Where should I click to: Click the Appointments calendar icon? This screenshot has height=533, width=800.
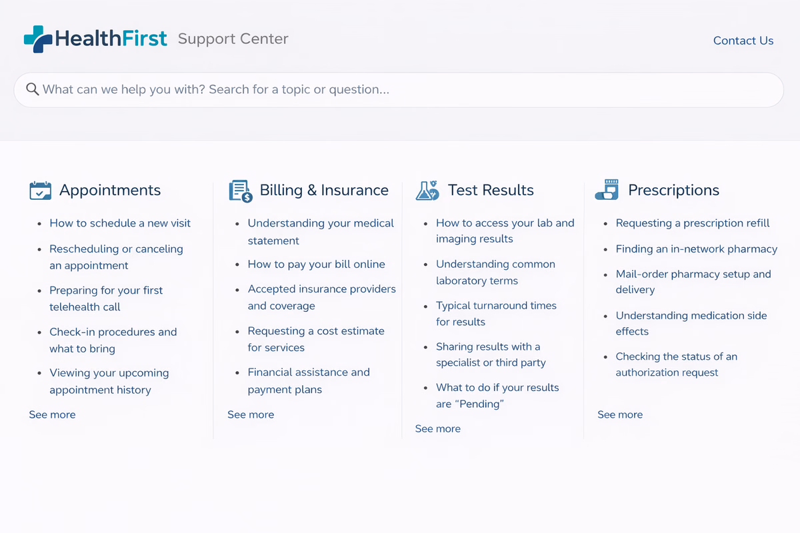click(41, 191)
